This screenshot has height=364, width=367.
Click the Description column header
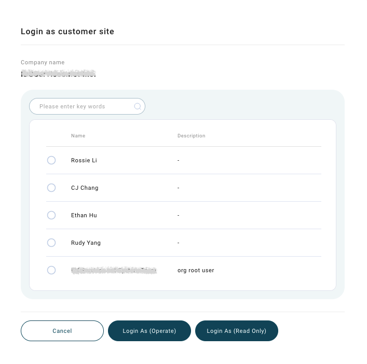pos(192,136)
